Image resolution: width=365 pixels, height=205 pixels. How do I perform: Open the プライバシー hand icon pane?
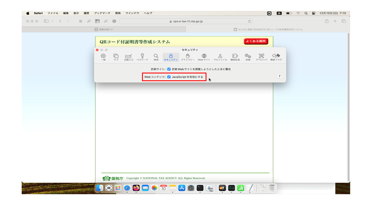[188, 57]
